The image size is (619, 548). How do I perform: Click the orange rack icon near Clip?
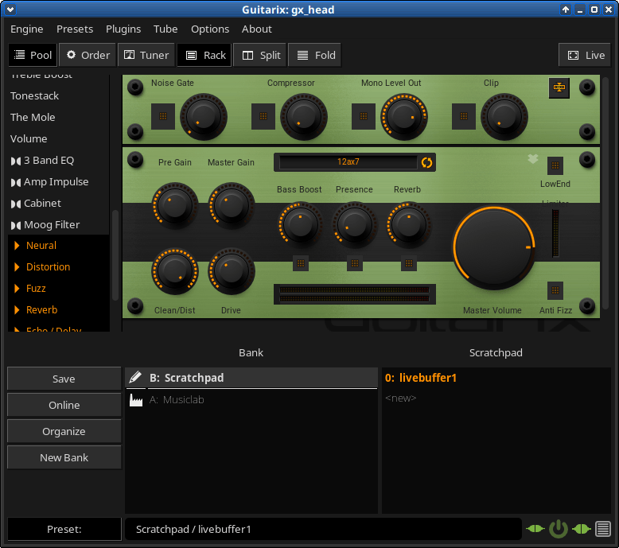(559, 87)
